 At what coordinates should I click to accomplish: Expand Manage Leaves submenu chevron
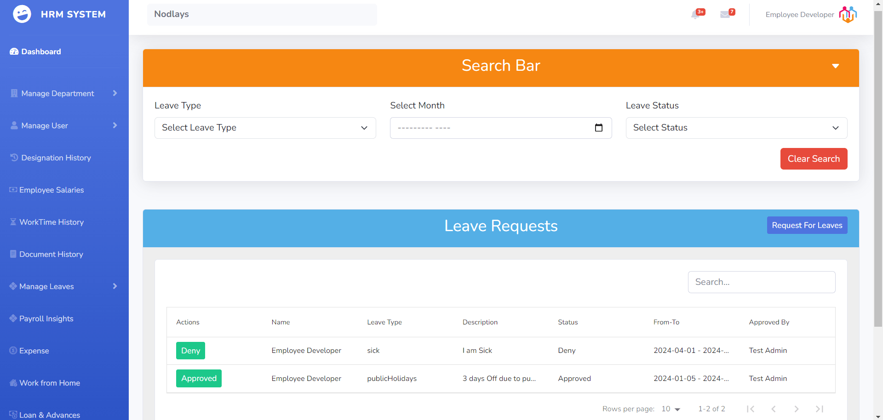(x=115, y=286)
